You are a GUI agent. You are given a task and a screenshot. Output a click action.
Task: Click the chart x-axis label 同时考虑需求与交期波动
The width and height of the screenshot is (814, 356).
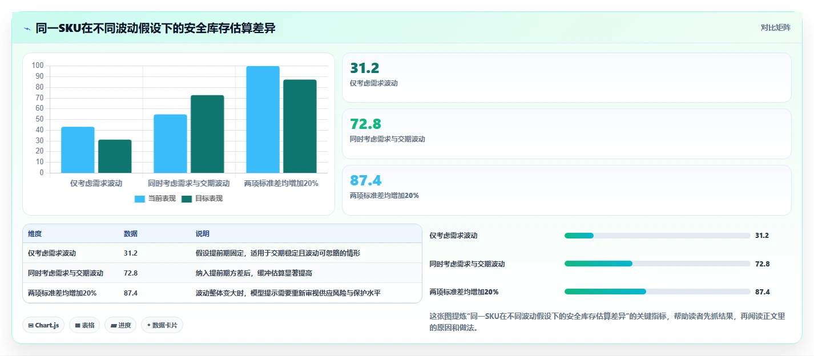pyautogui.click(x=189, y=184)
